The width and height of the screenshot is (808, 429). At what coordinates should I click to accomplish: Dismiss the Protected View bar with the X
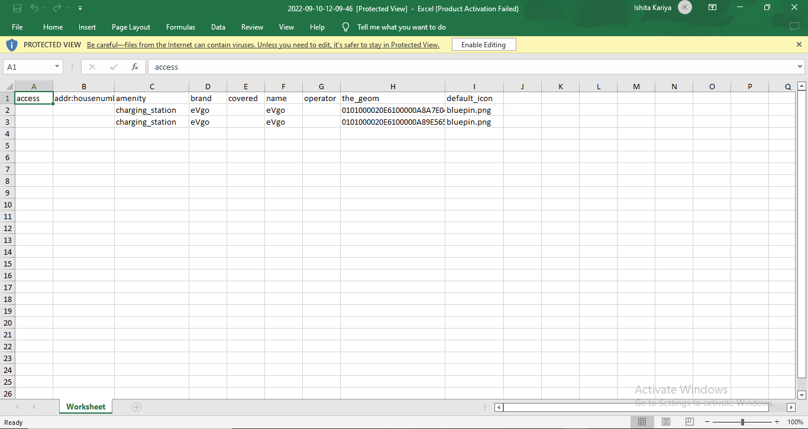[x=799, y=44]
